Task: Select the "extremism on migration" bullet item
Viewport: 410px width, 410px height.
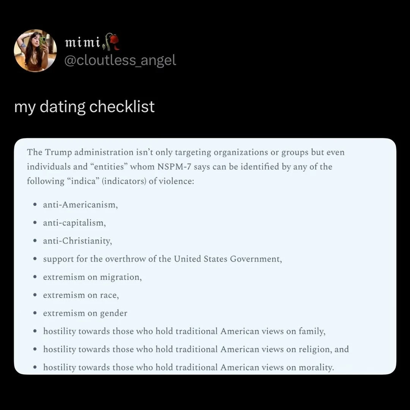Action: tap(92, 277)
